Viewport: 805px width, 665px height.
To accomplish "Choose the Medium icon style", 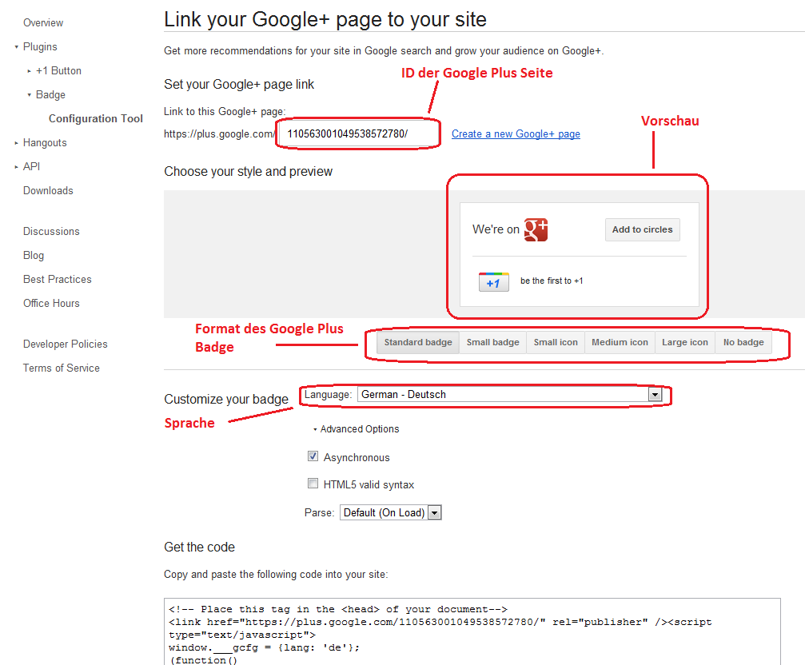I will click(620, 342).
